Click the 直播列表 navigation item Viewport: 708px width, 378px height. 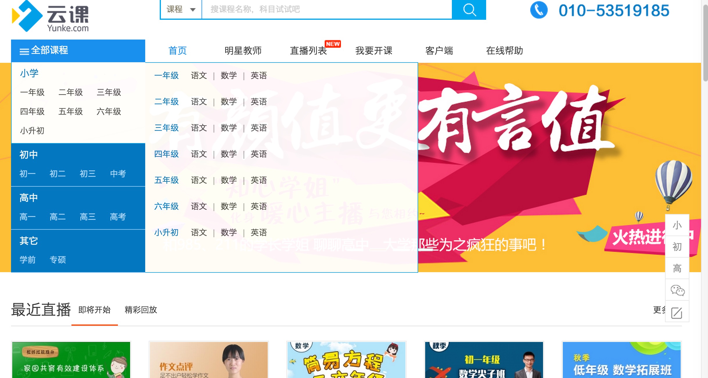(x=308, y=51)
